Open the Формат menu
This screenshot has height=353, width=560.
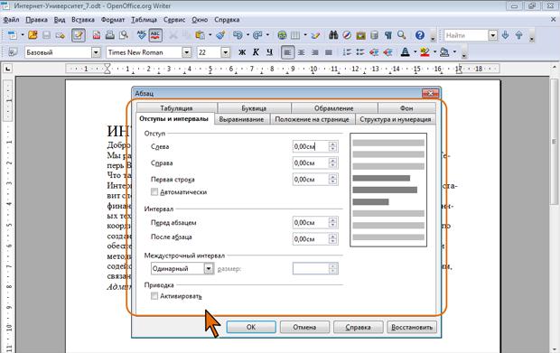pos(113,20)
